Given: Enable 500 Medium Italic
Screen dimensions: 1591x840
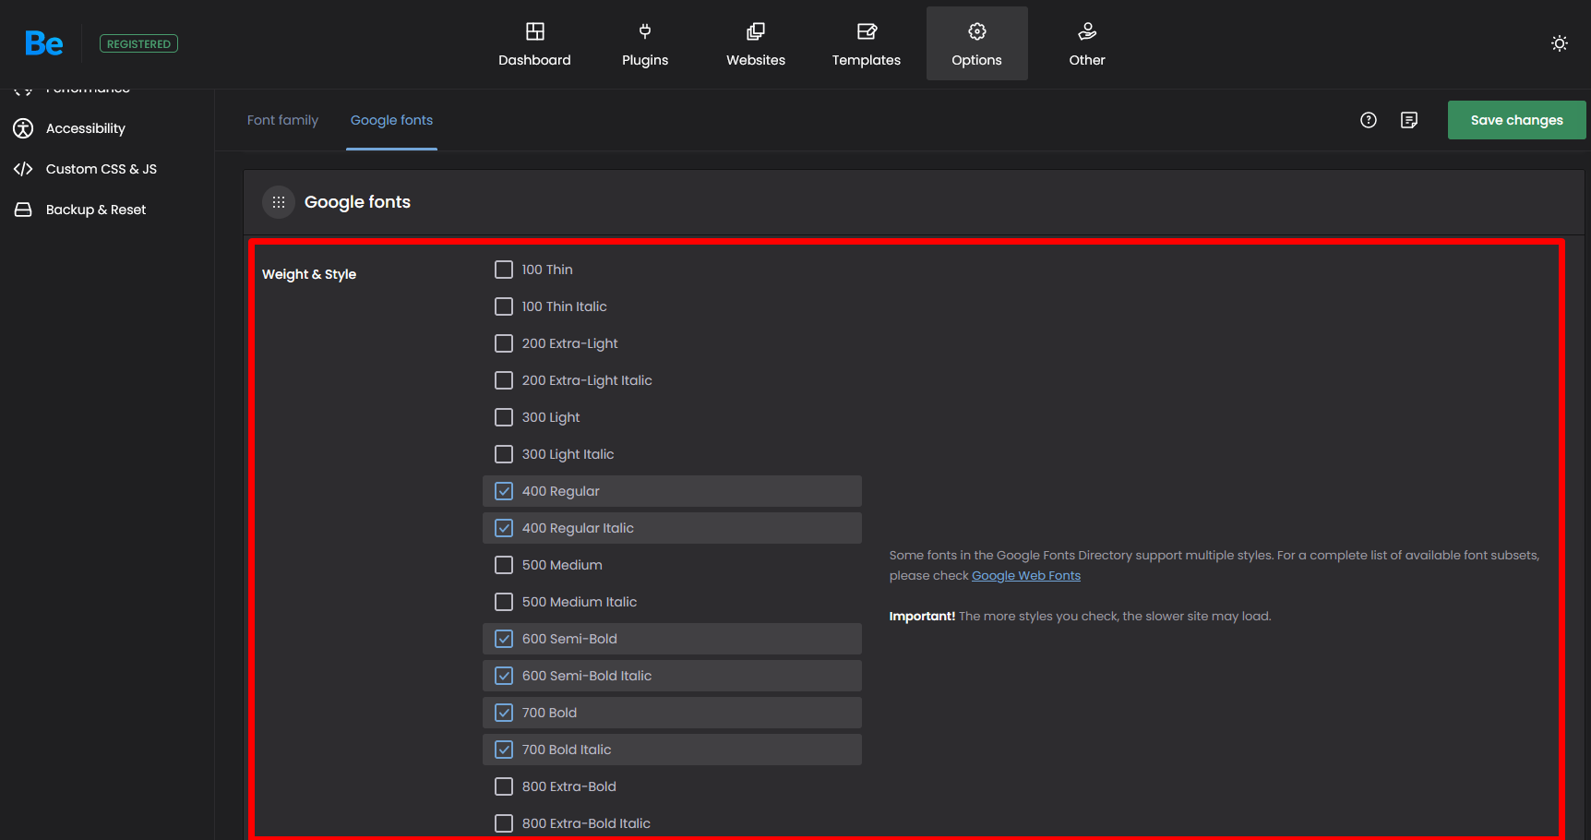Looking at the screenshot, I should (504, 602).
